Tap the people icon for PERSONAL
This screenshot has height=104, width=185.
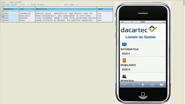(x=124, y=76)
